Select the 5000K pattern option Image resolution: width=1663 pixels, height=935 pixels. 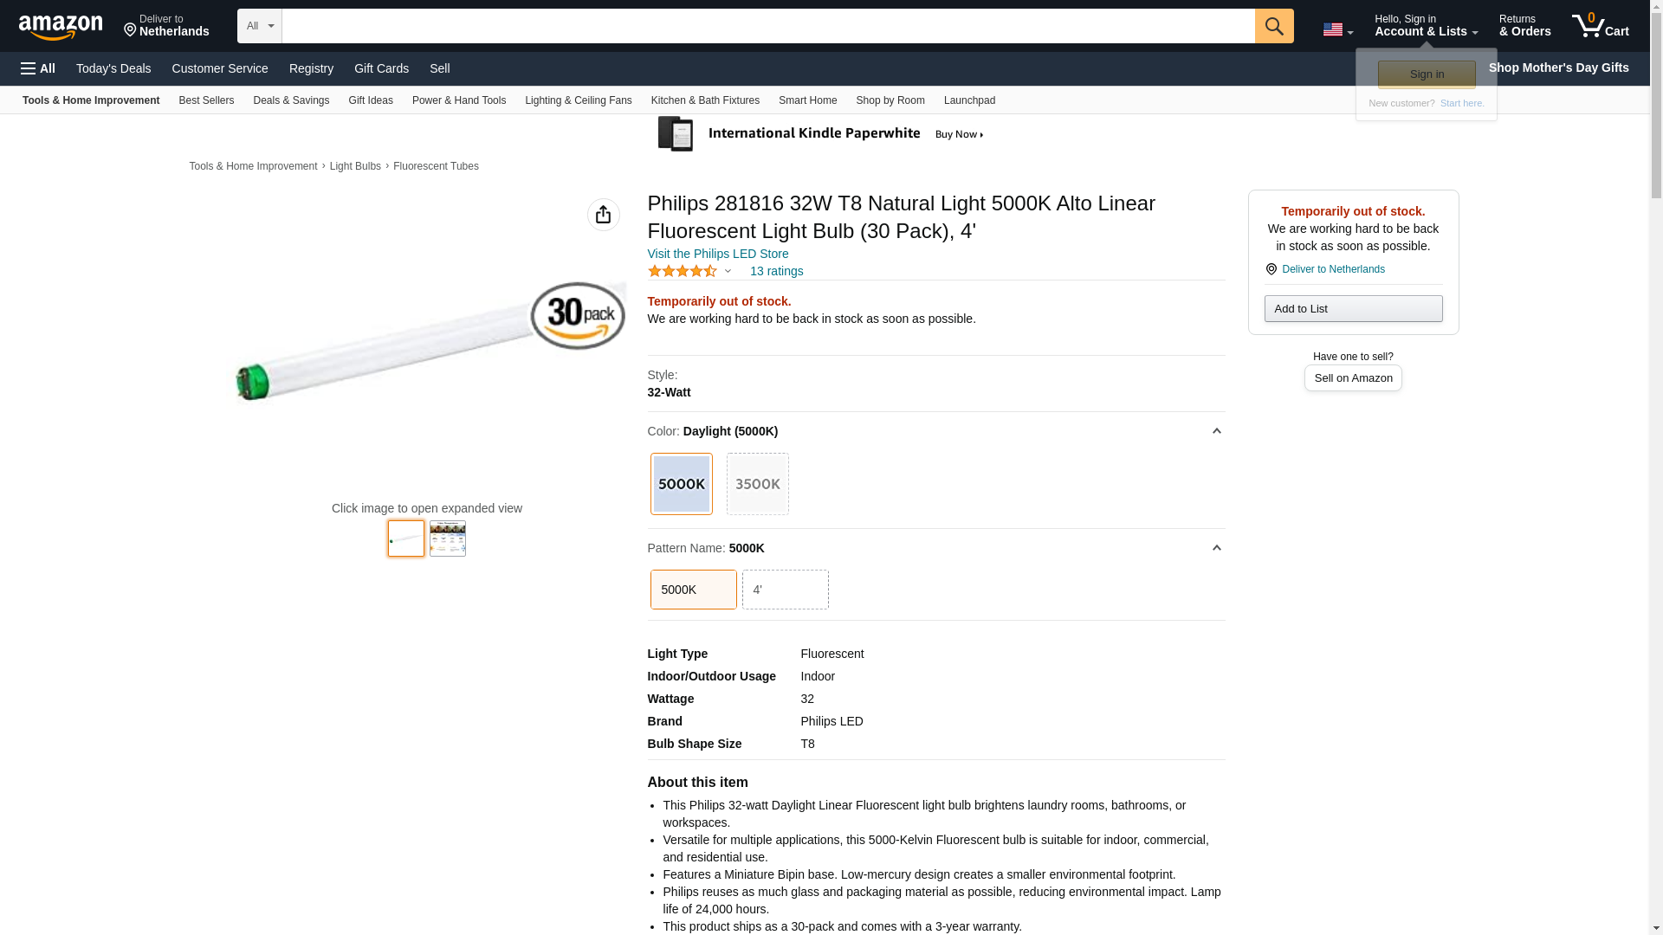(693, 590)
